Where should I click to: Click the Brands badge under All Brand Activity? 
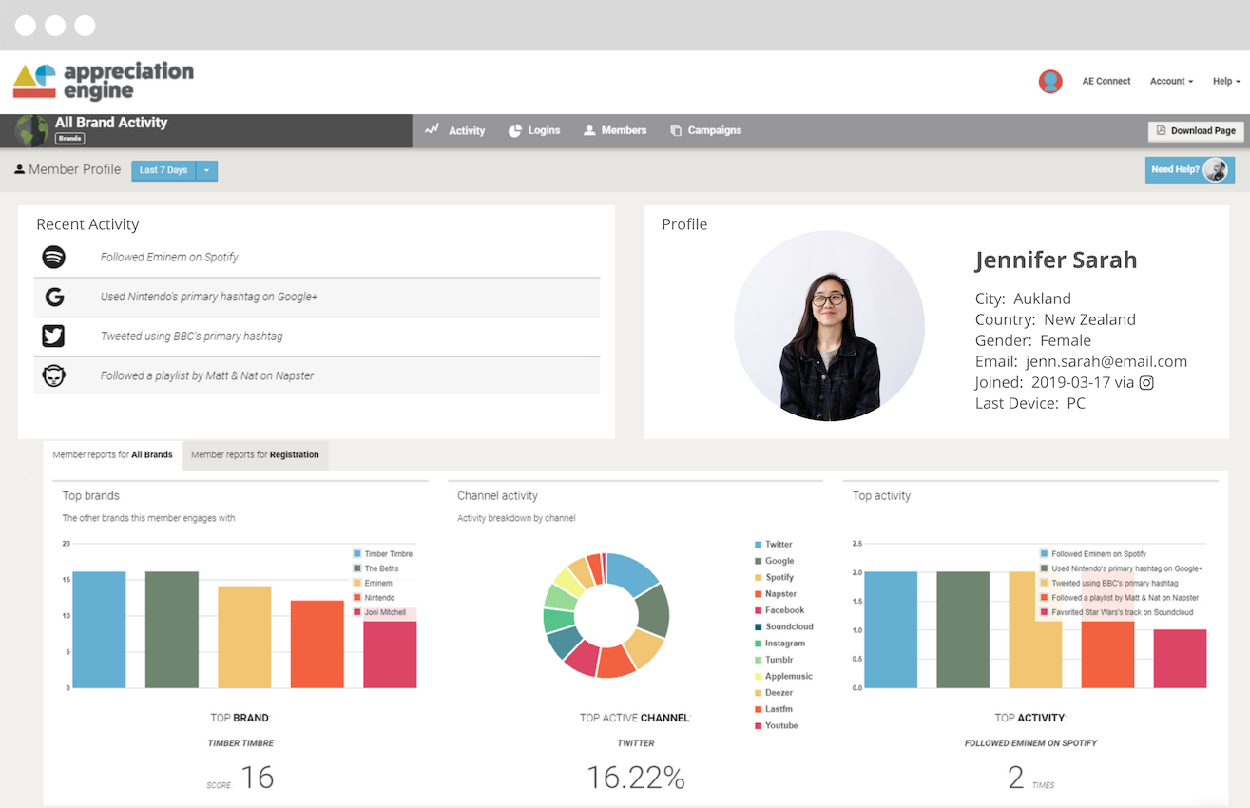pos(70,139)
